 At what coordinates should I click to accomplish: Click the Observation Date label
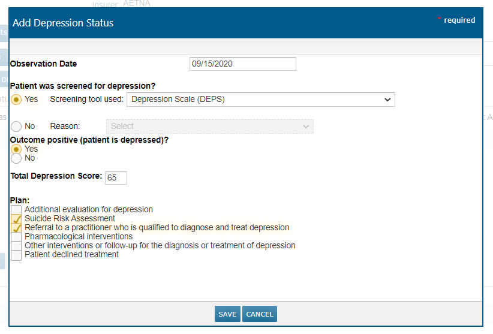[43, 64]
